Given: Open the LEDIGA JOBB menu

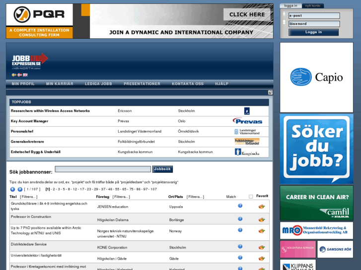Looking at the screenshot, I should click(x=98, y=84).
